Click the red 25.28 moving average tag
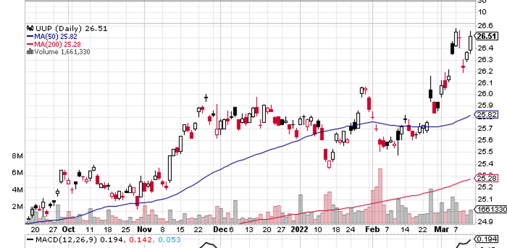Image resolution: width=507 pixels, height=248 pixels. 486,178
